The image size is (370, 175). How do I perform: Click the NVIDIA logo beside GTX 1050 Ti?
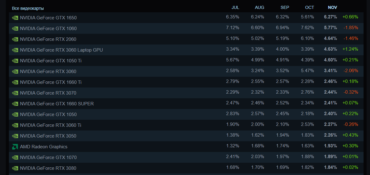(x=15, y=61)
